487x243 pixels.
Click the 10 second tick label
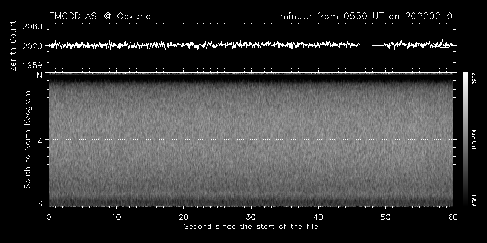point(116,217)
